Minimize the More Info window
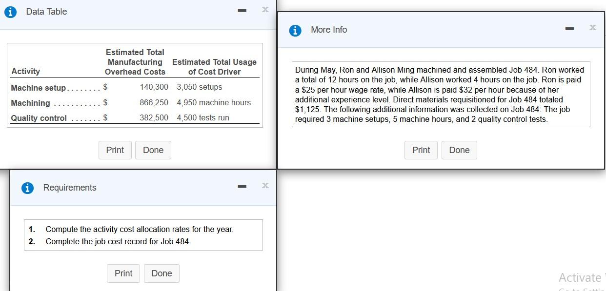The image size is (606, 291). 569,28
